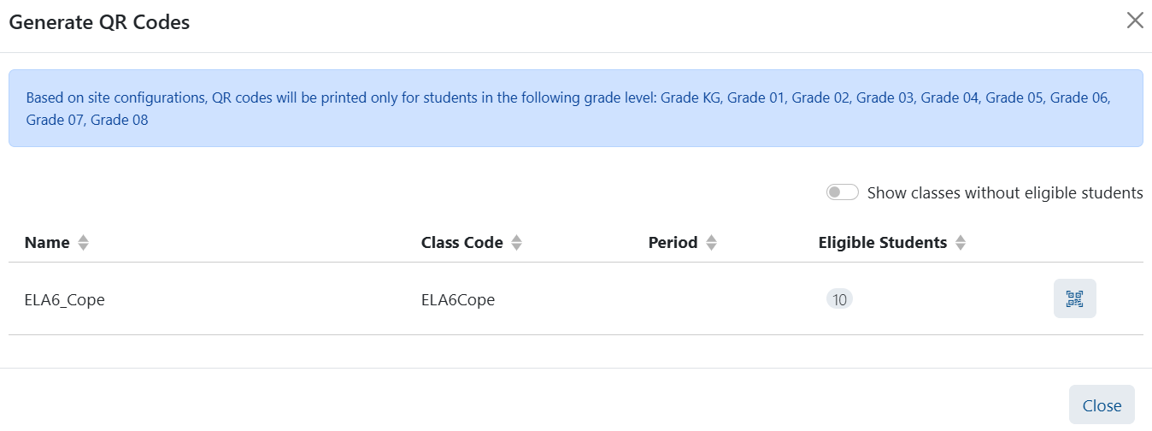
Task: Click the sort arrows beside Eligible Students
Action: [961, 243]
